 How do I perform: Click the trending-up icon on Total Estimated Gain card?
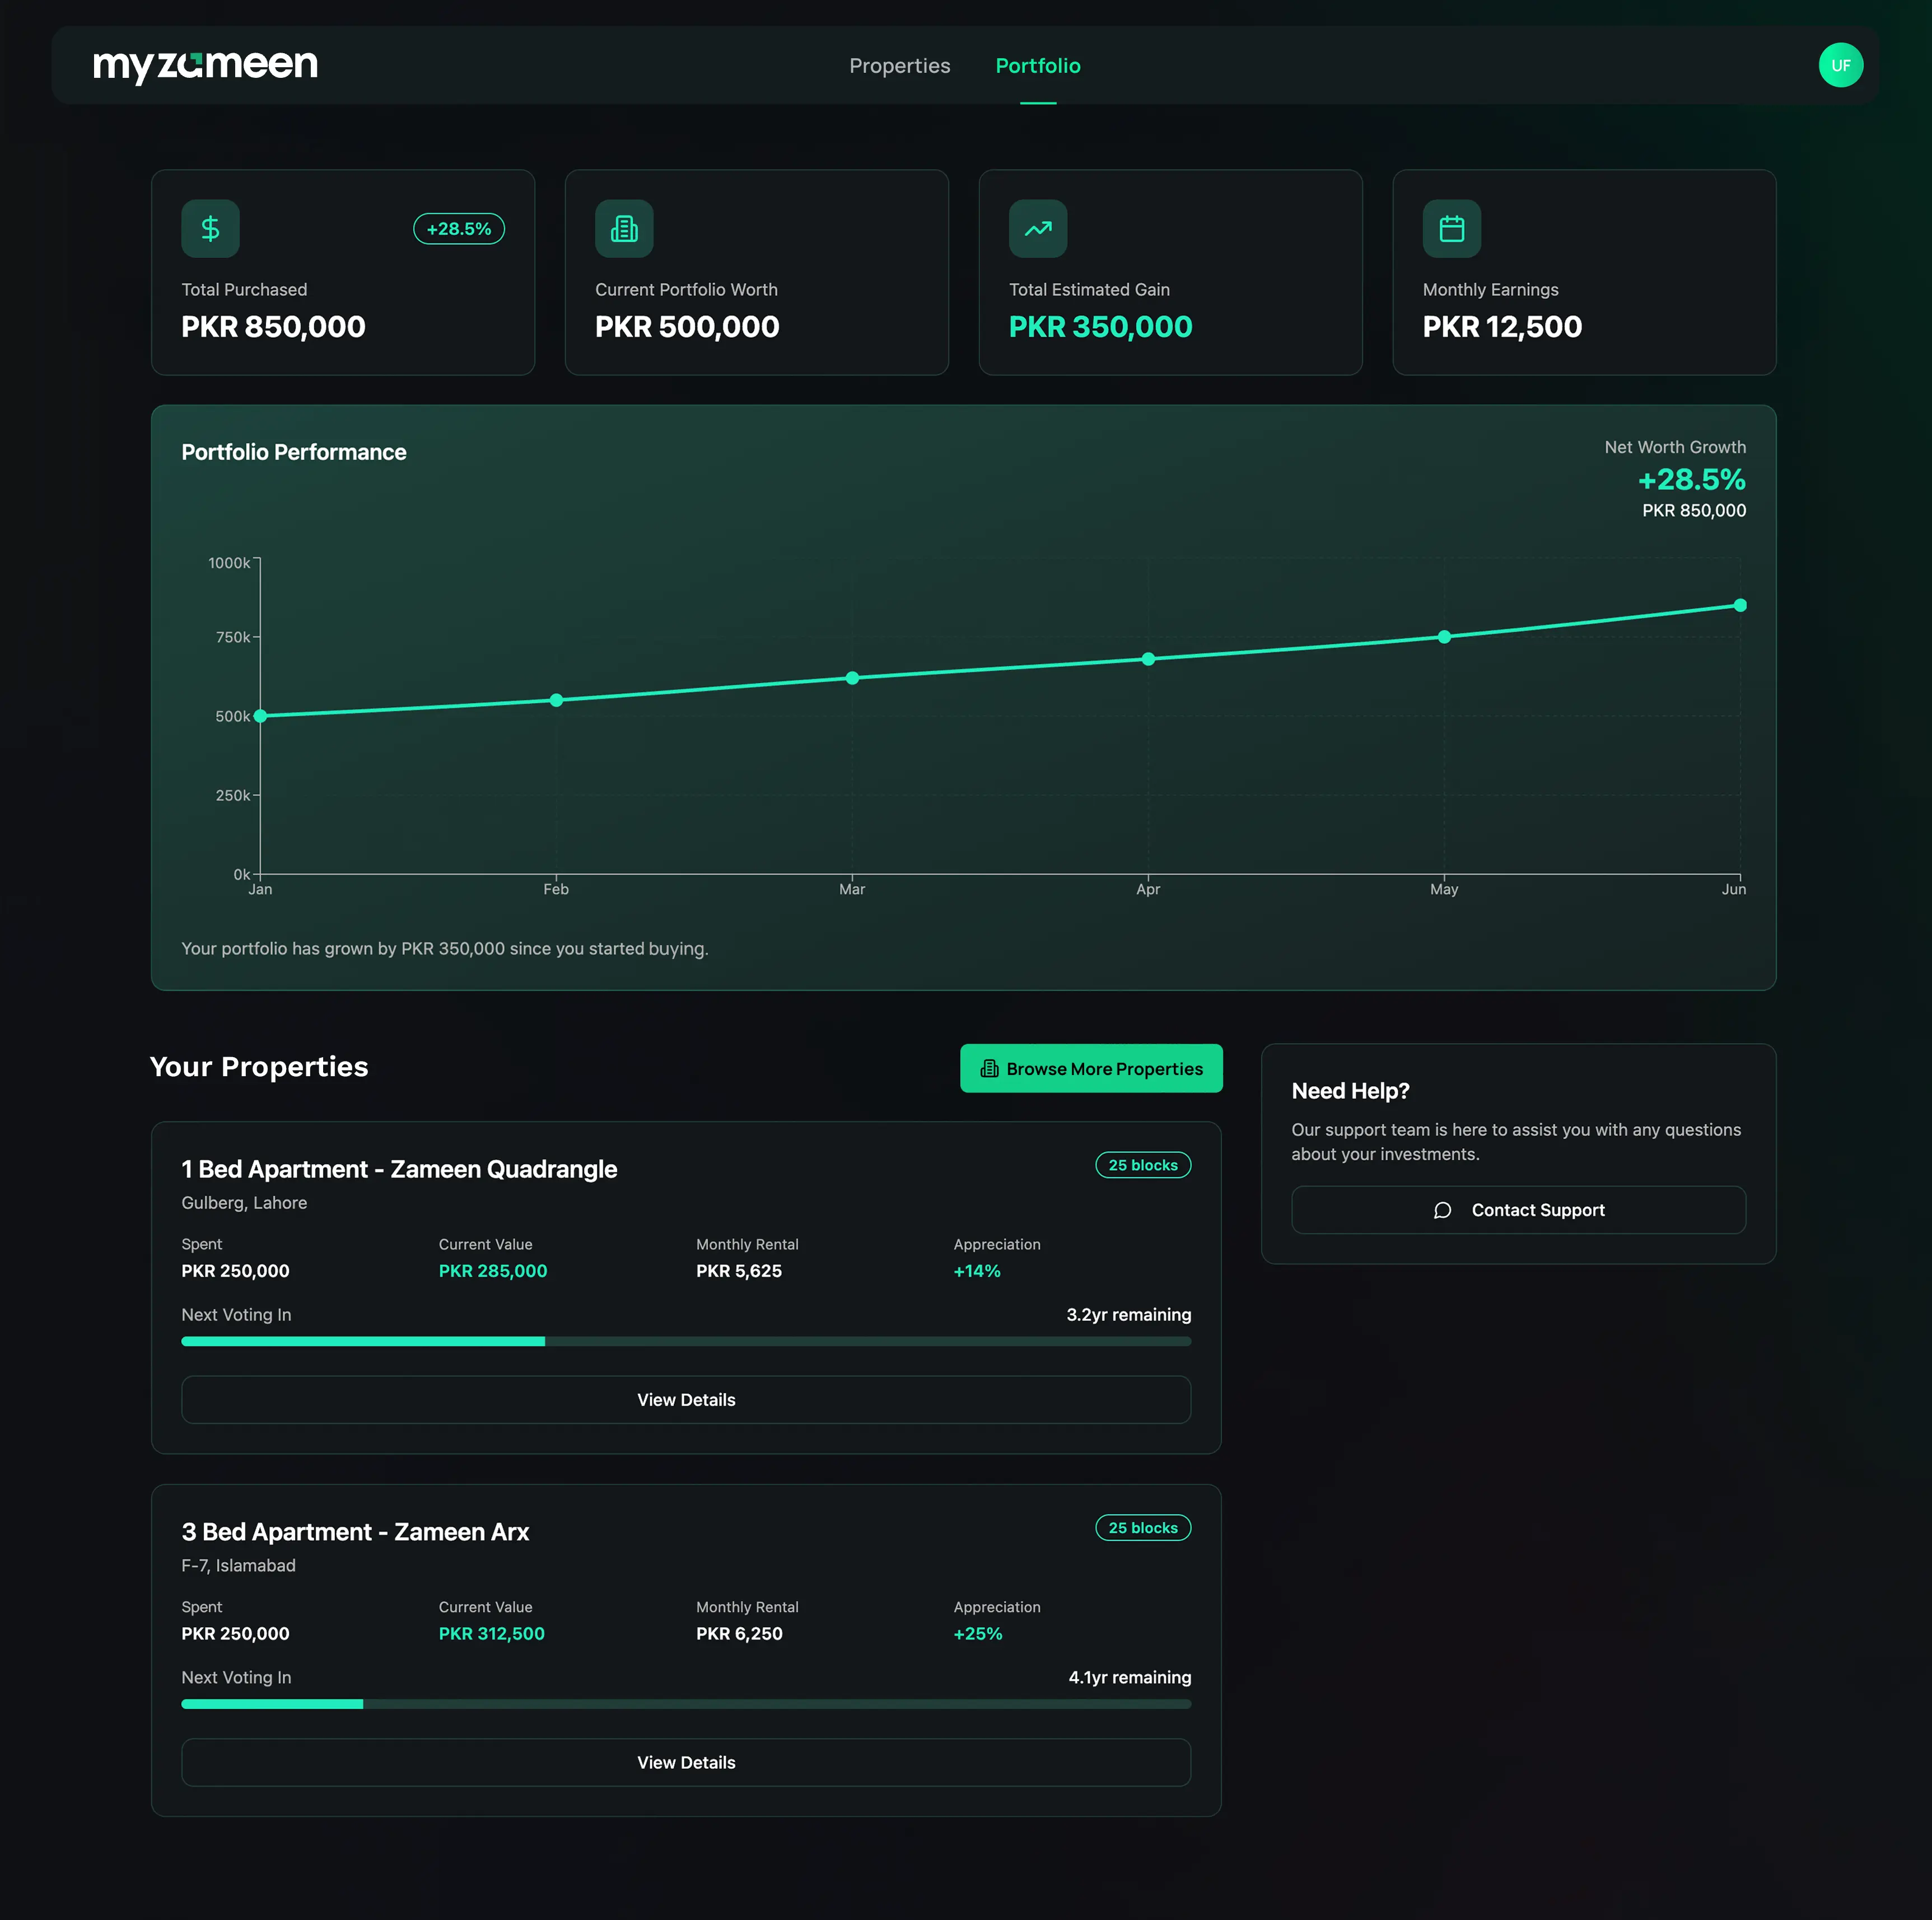[x=1038, y=228]
